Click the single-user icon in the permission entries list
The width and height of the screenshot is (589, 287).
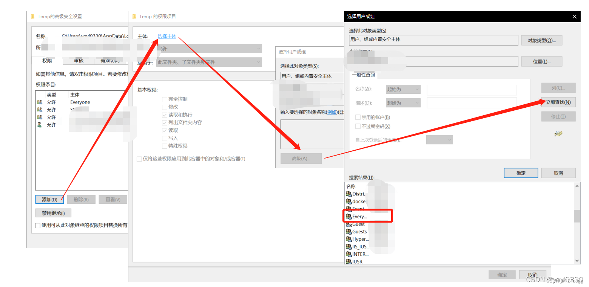[x=39, y=125]
